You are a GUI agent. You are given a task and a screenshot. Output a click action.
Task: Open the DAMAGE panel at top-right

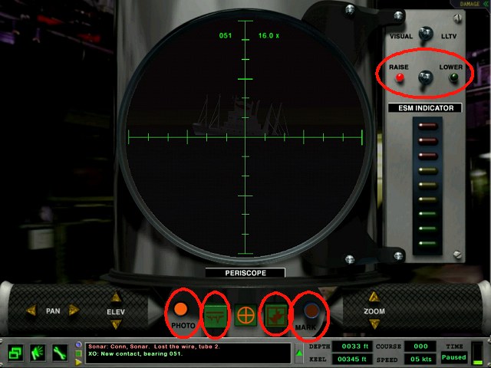click(470, 4)
